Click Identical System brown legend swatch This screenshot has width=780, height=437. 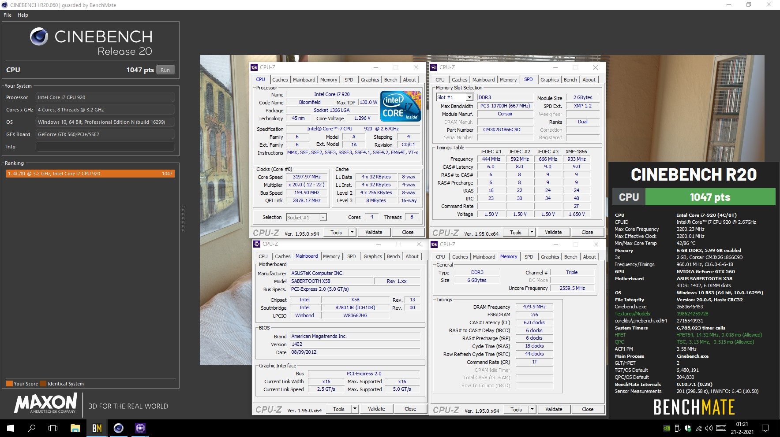coord(43,383)
